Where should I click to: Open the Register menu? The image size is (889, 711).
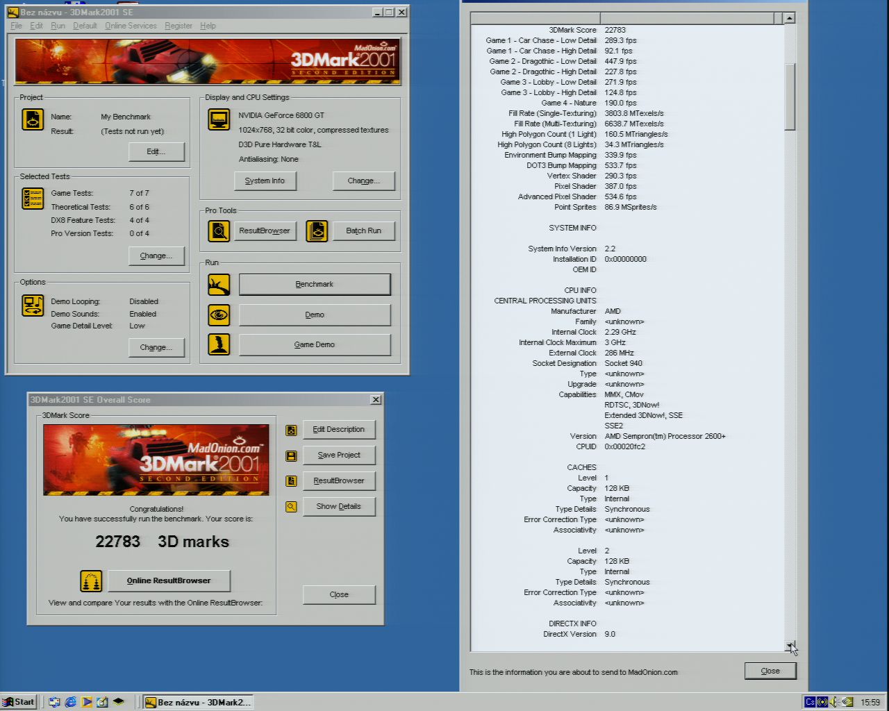178,26
